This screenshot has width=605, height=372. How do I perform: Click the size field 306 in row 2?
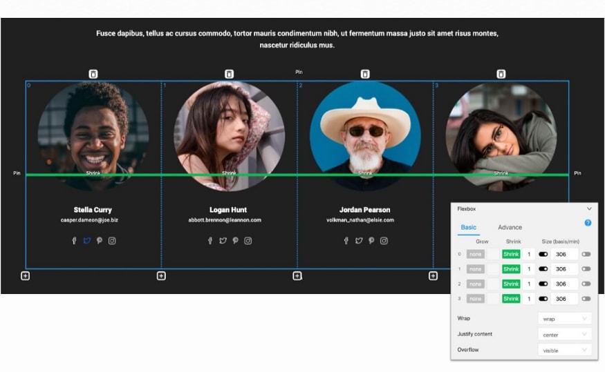point(564,284)
